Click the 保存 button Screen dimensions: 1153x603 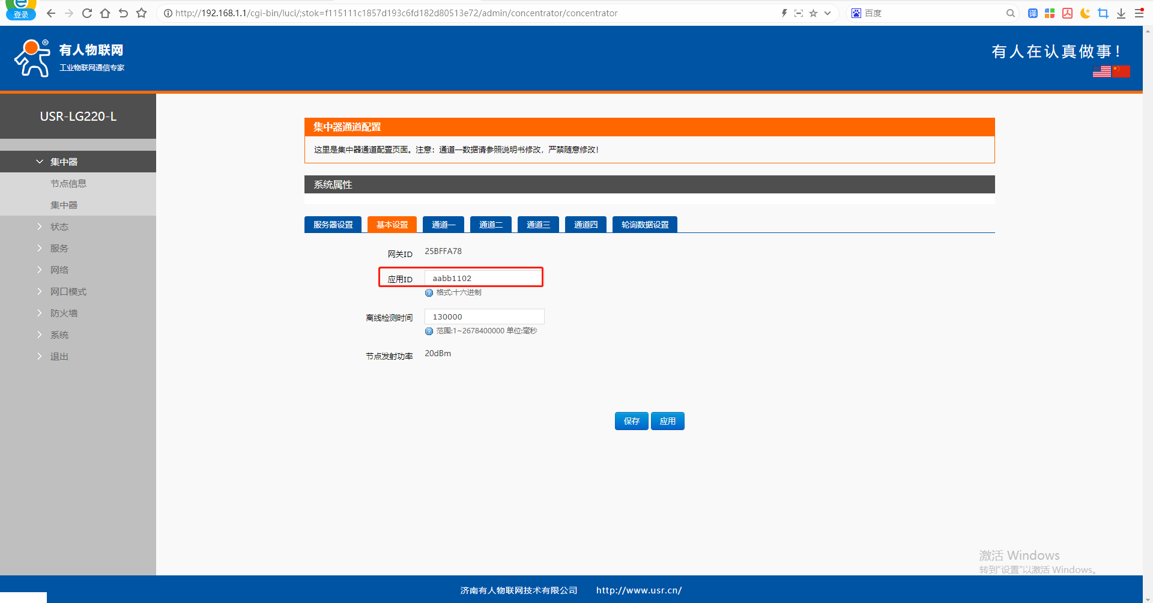click(632, 421)
